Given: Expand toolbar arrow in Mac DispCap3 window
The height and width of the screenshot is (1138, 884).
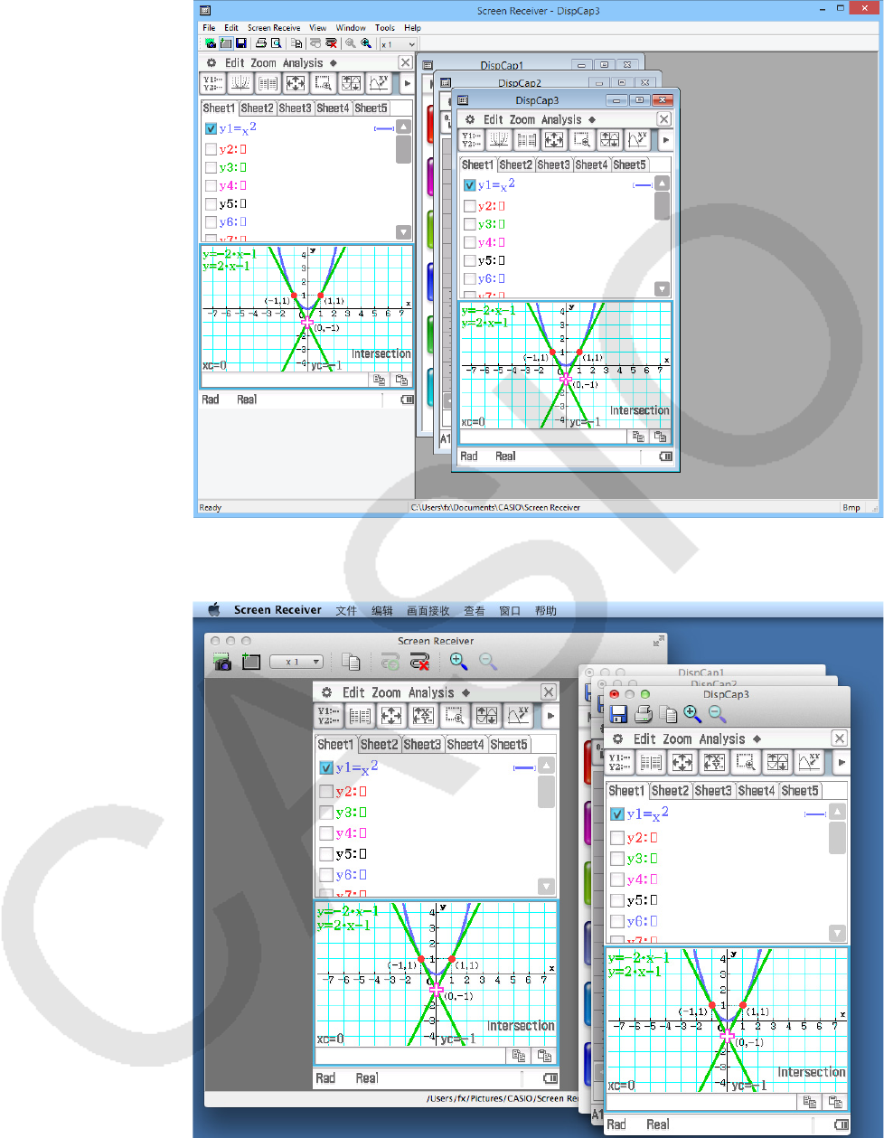Looking at the screenshot, I should point(842,762).
